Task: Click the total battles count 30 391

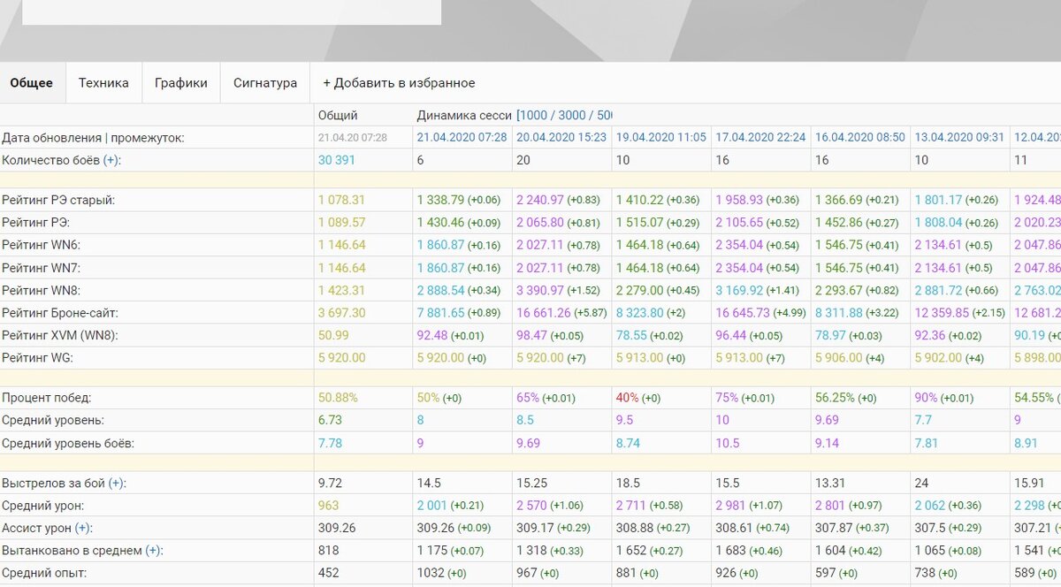Action: (338, 160)
